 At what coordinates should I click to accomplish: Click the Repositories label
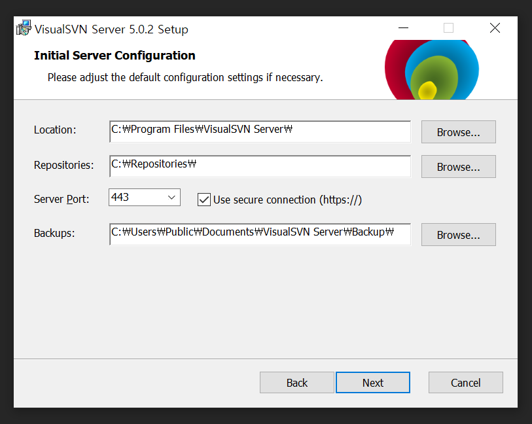pyautogui.click(x=63, y=165)
